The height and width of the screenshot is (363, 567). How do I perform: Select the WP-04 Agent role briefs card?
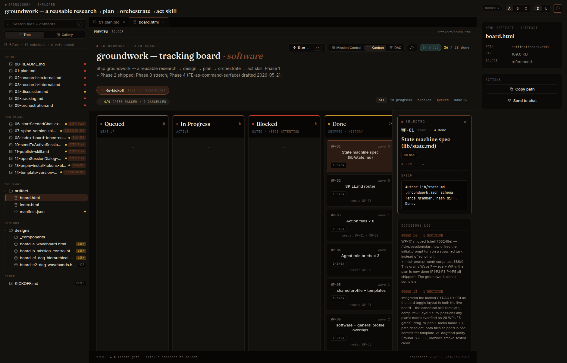pos(360,260)
